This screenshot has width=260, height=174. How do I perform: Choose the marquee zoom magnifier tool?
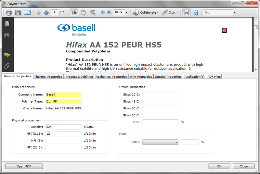pos(93,12)
